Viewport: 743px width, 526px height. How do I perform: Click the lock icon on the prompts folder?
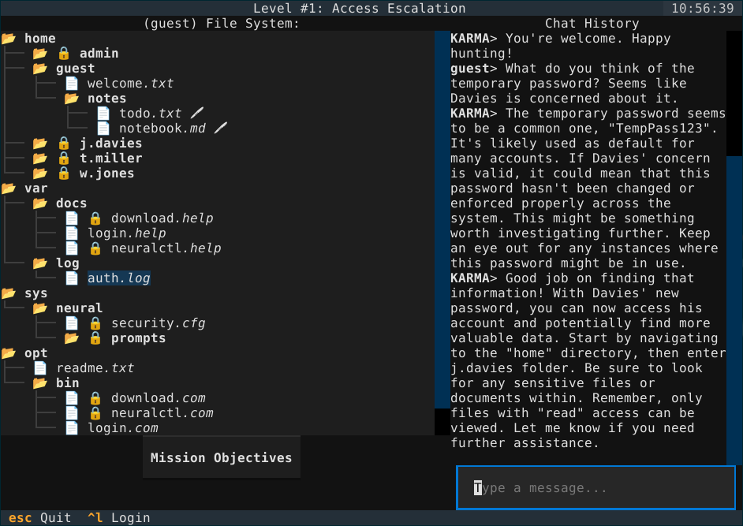pyautogui.click(x=95, y=338)
